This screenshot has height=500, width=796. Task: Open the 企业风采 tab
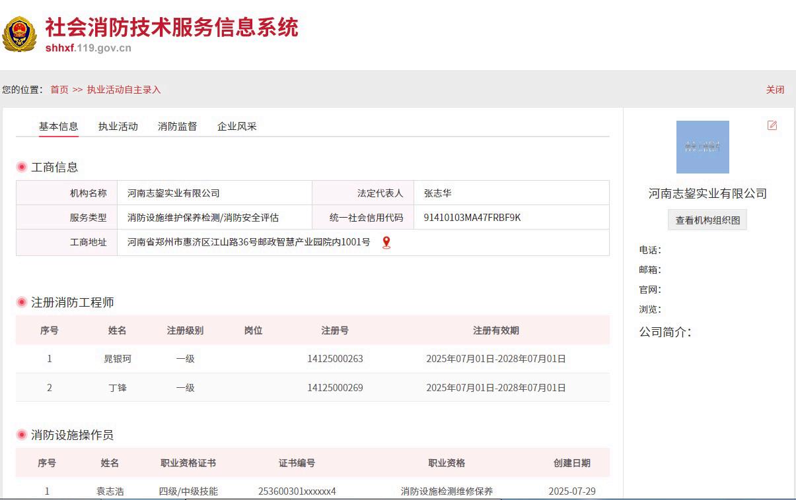(236, 127)
